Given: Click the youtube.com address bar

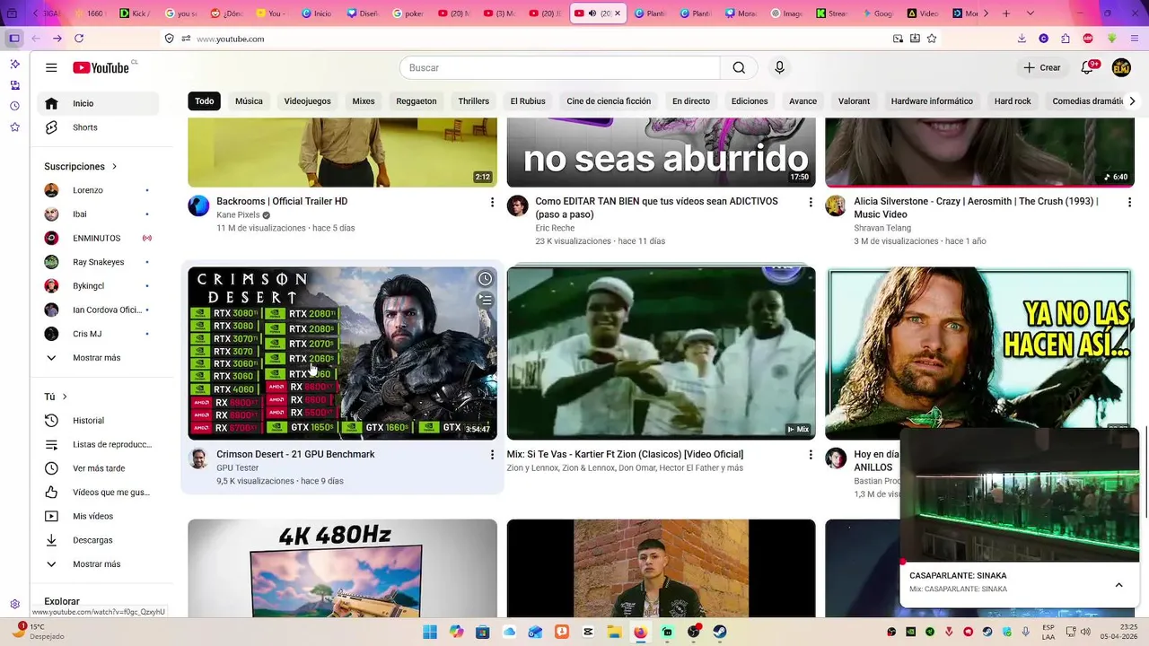Looking at the screenshot, I should 539,39.
